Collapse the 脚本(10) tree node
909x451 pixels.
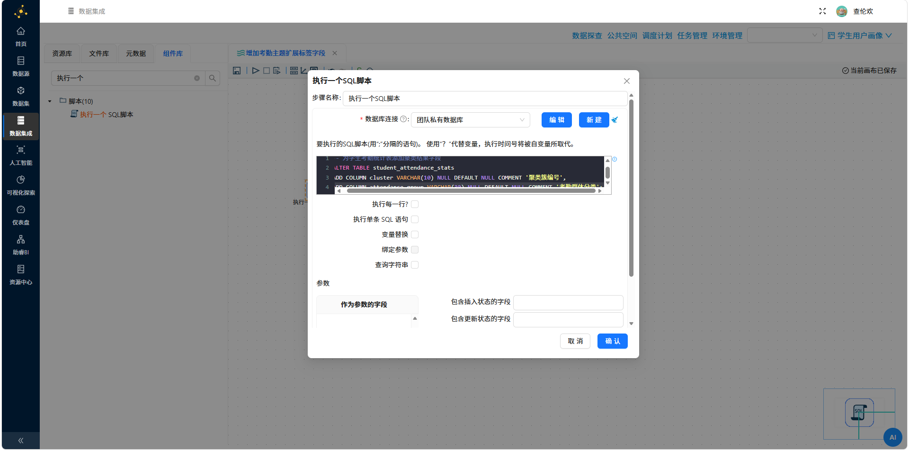click(50, 101)
